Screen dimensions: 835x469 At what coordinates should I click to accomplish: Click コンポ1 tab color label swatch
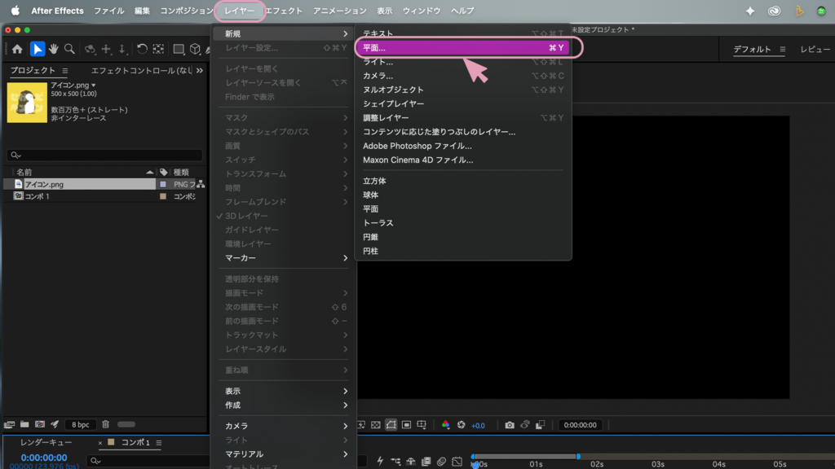tap(111, 442)
